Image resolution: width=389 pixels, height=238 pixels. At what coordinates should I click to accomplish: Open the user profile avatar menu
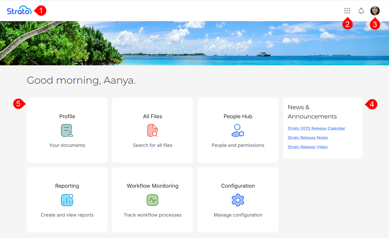click(x=375, y=11)
